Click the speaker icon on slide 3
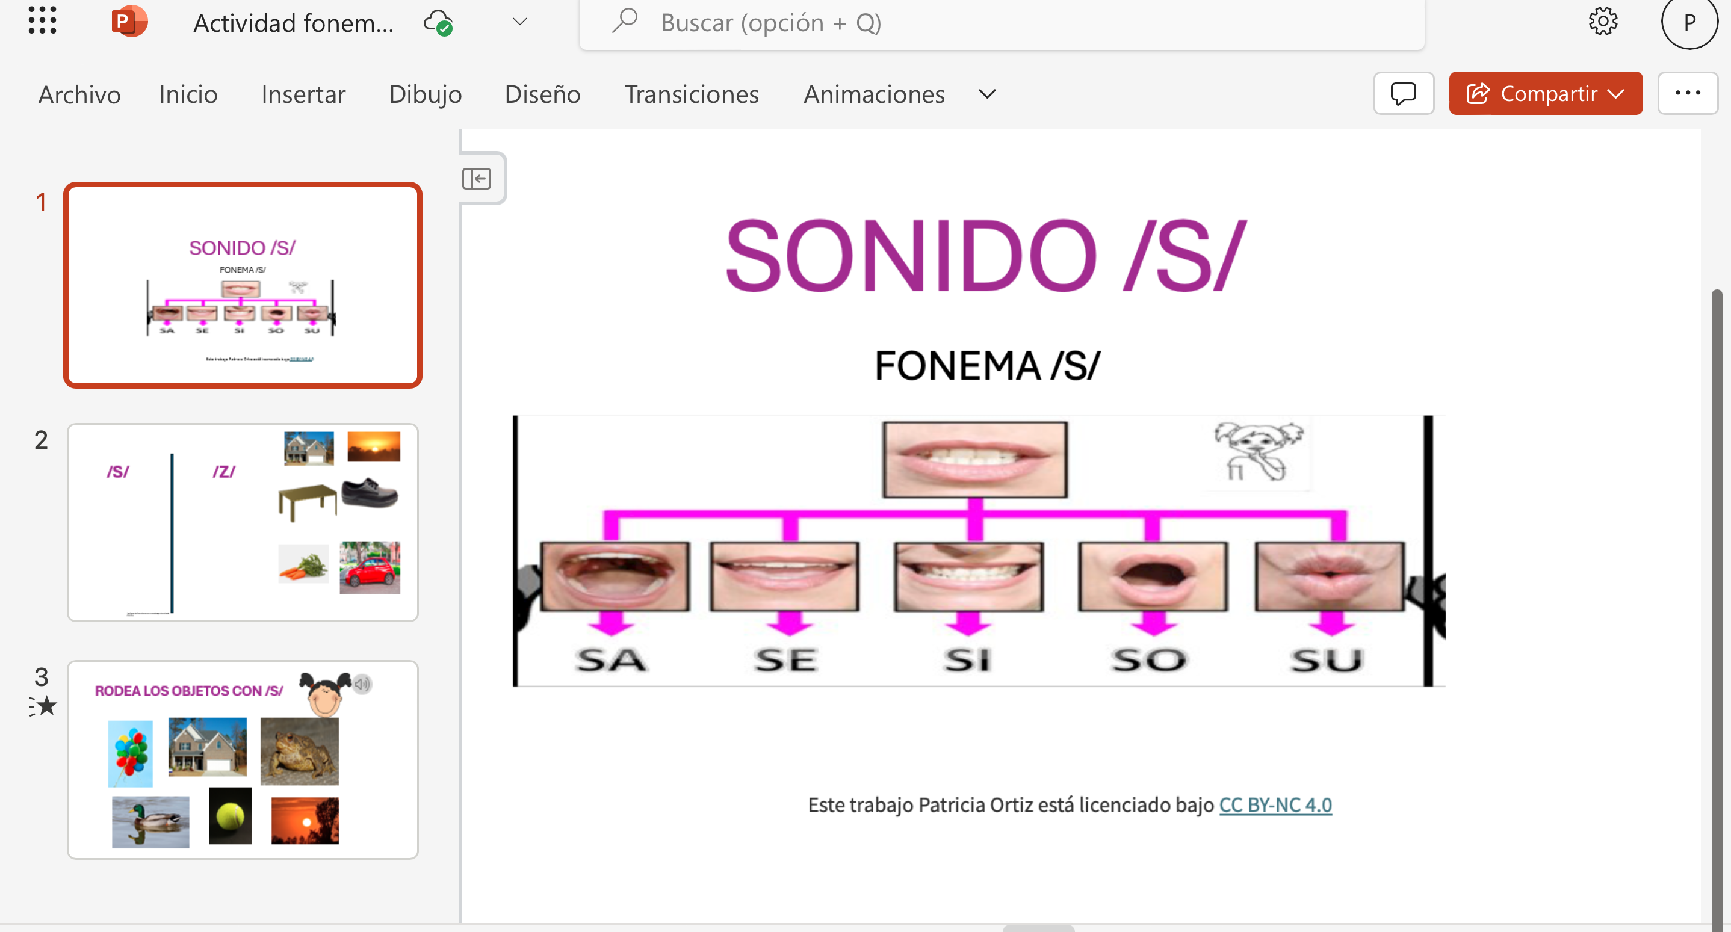Screen dimensions: 1731x932 point(362,685)
